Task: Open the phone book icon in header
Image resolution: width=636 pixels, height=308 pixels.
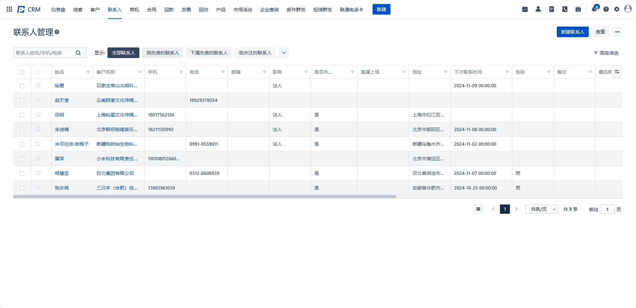Action: 565,9
